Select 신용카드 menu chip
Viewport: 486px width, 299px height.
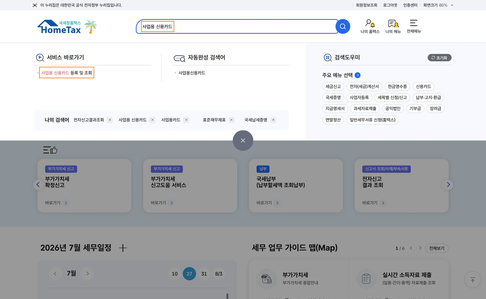pyautogui.click(x=423, y=87)
